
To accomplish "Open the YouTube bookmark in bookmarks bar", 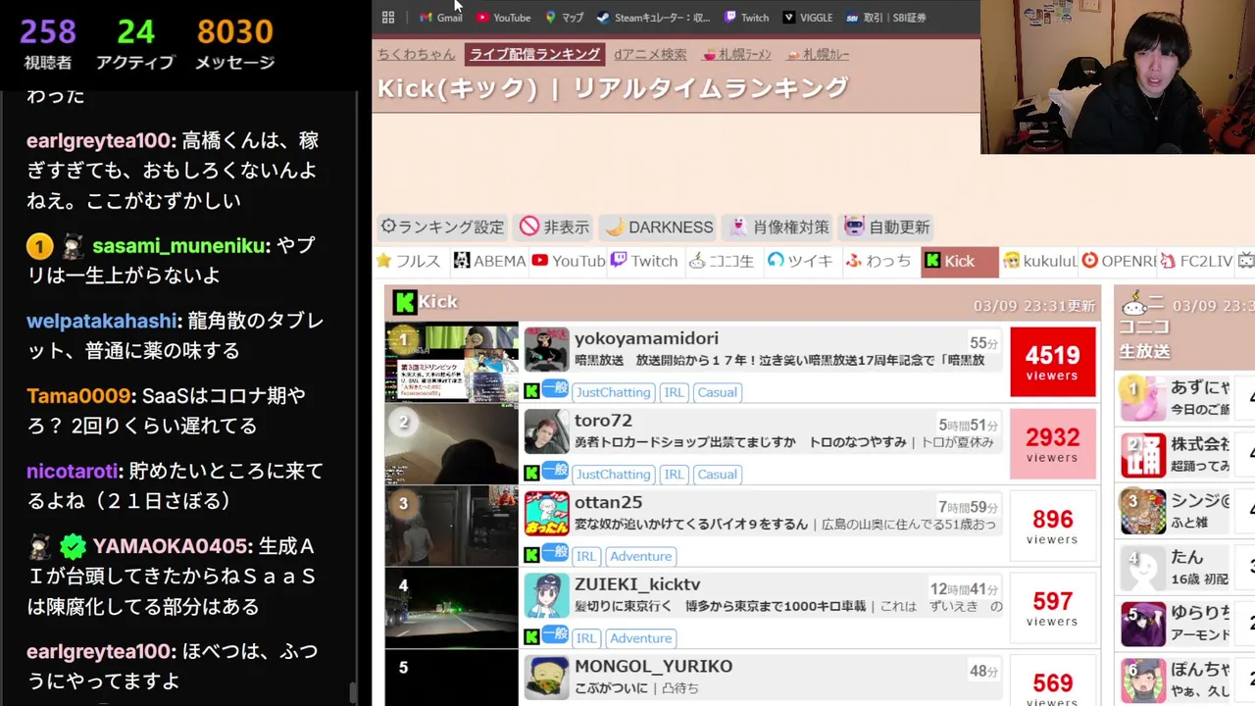I will pyautogui.click(x=503, y=18).
